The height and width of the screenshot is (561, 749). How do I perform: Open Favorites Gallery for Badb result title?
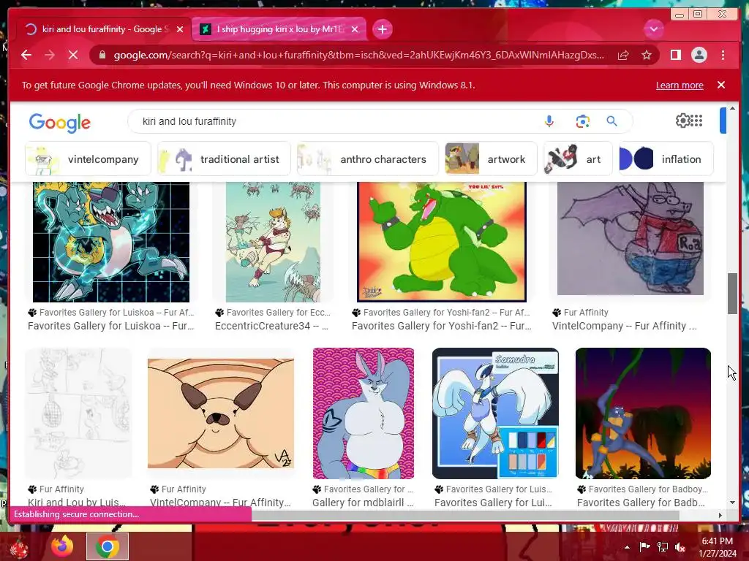click(x=641, y=503)
